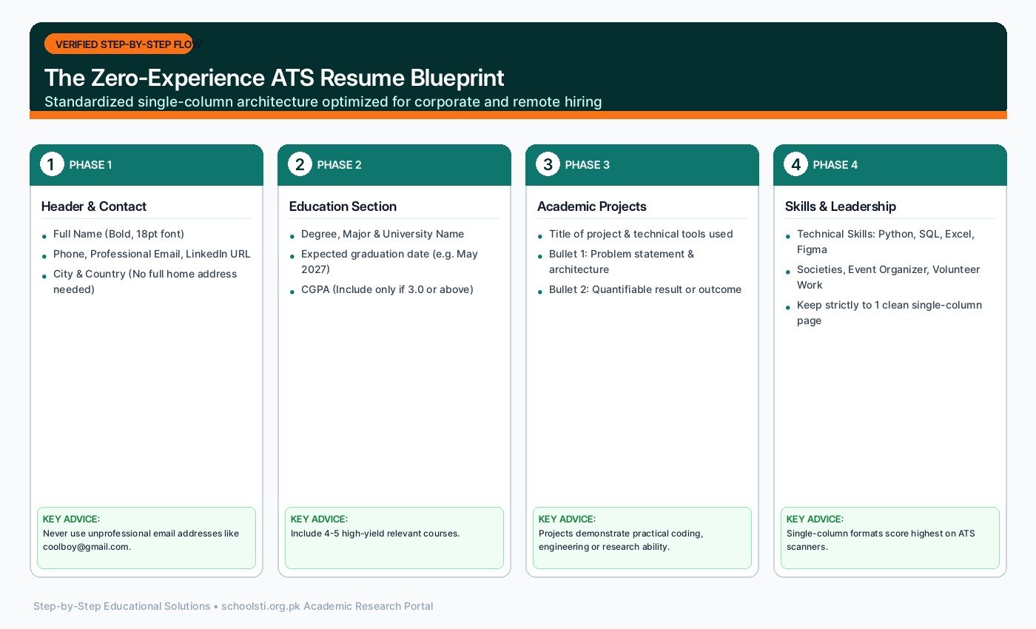Click 'Societies, Event Organizer, Volunteer Work' bullet
Image resolution: width=1036 pixels, height=629 pixels.
(889, 277)
